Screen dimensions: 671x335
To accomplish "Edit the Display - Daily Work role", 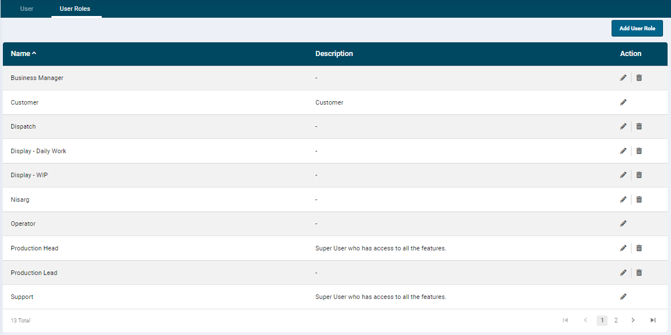I will click(623, 151).
